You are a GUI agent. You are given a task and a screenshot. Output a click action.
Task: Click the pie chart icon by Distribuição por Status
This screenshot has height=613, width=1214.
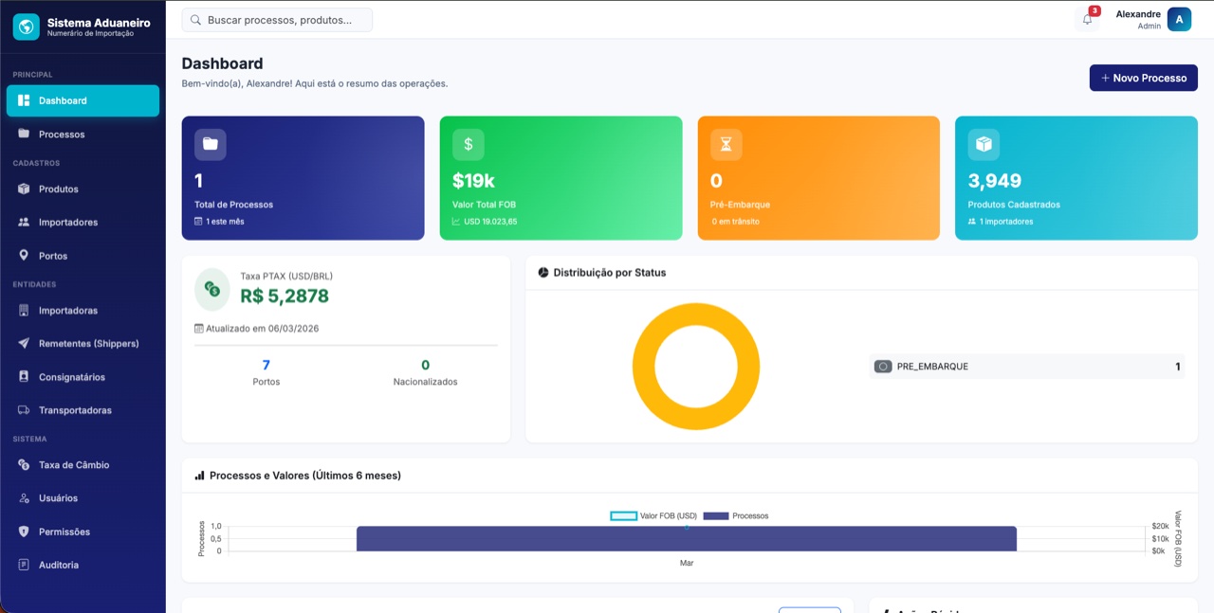click(543, 273)
